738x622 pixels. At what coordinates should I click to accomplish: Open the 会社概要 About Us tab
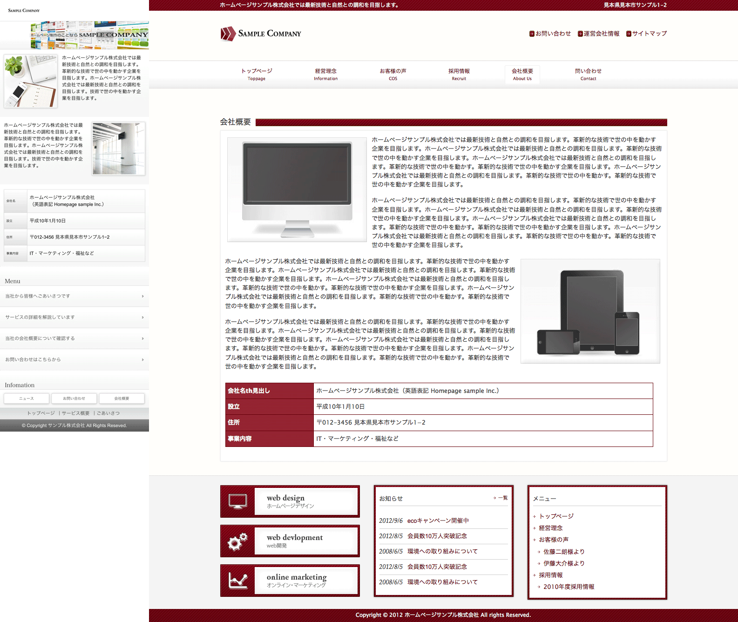(x=522, y=74)
